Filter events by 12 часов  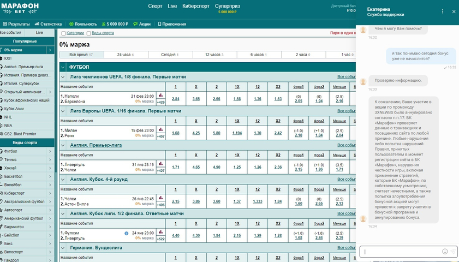pyautogui.click(x=214, y=55)
